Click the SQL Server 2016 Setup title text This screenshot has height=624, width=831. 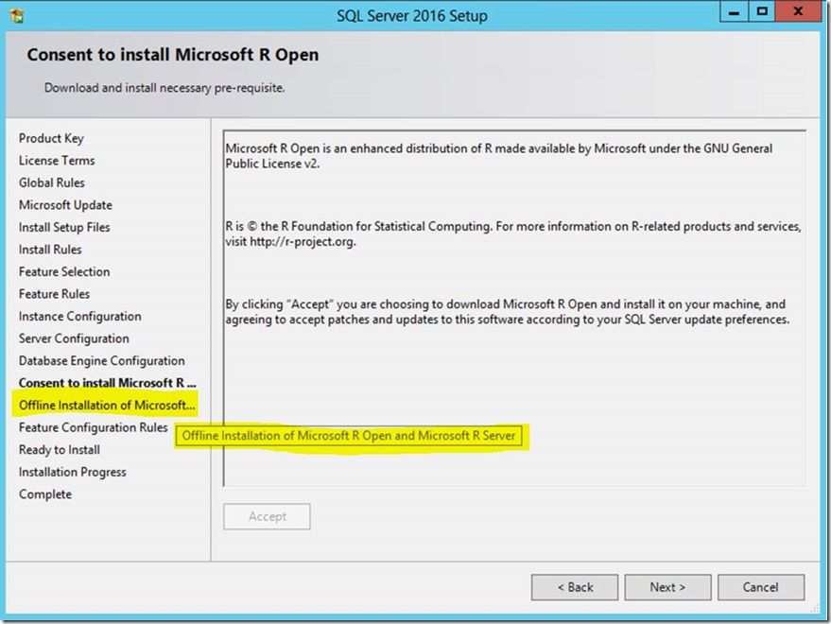[x=412, y=16]
